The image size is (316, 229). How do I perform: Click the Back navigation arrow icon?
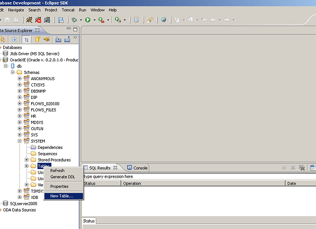click(x=213, y=20)
